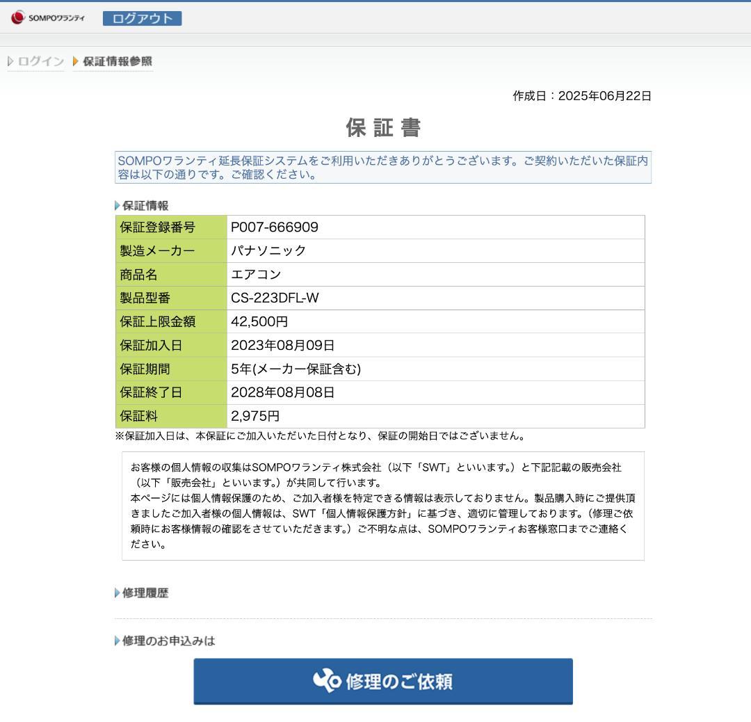The image size is (751, 722).
Task: Go back to ログイン breadcrumb link
Action: pyautogui.click(x=40, y=61)
